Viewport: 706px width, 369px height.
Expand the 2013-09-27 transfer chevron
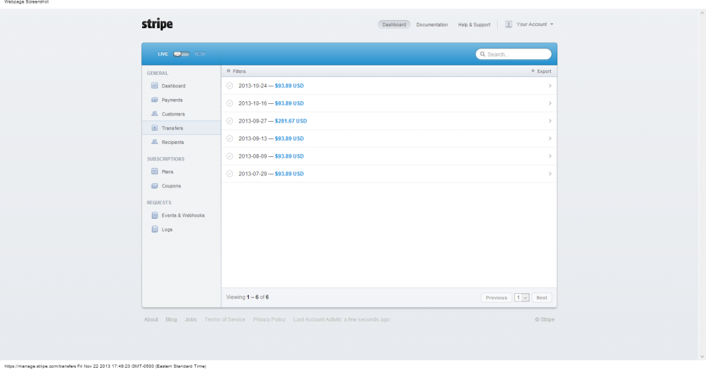click(549, 121)
